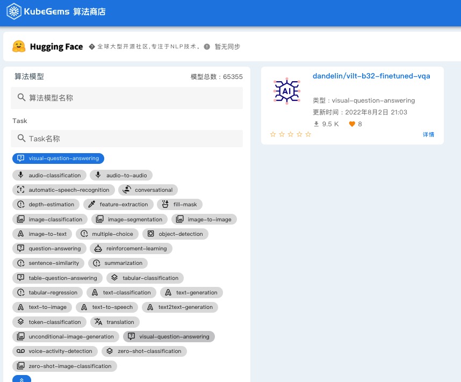Click the Hugging Face emoji logo
Viewport: 461px width, 382px height.
click(x=19, y=46)
